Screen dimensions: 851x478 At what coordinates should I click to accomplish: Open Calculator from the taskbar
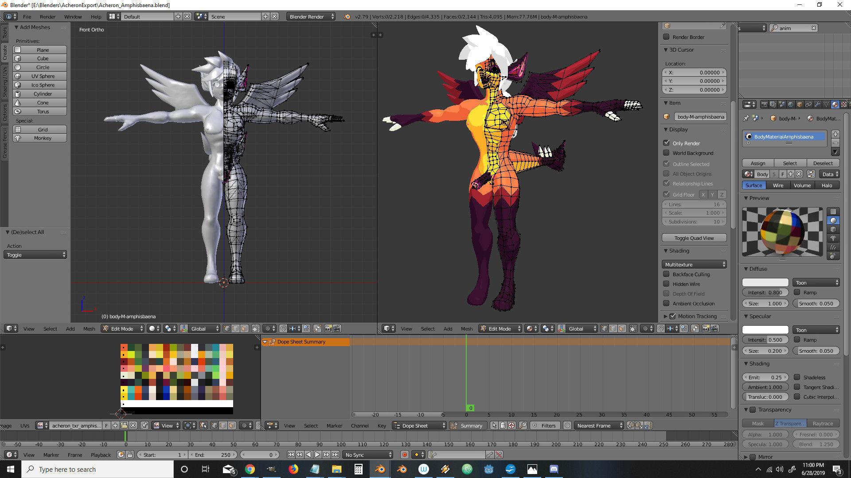(359, 469)
